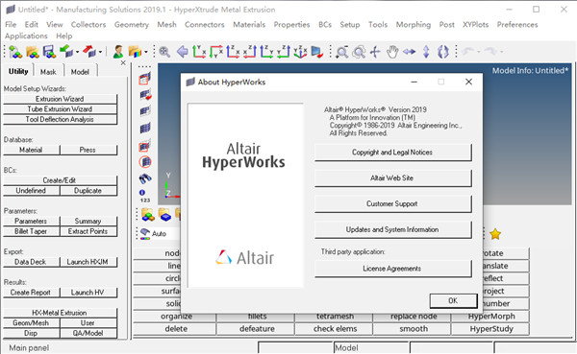Image resolution: width=577 pixels, height=354 pixels.
Task: Expand the colored folder icon dropdown arrow
Action: [x=146, y=52]
